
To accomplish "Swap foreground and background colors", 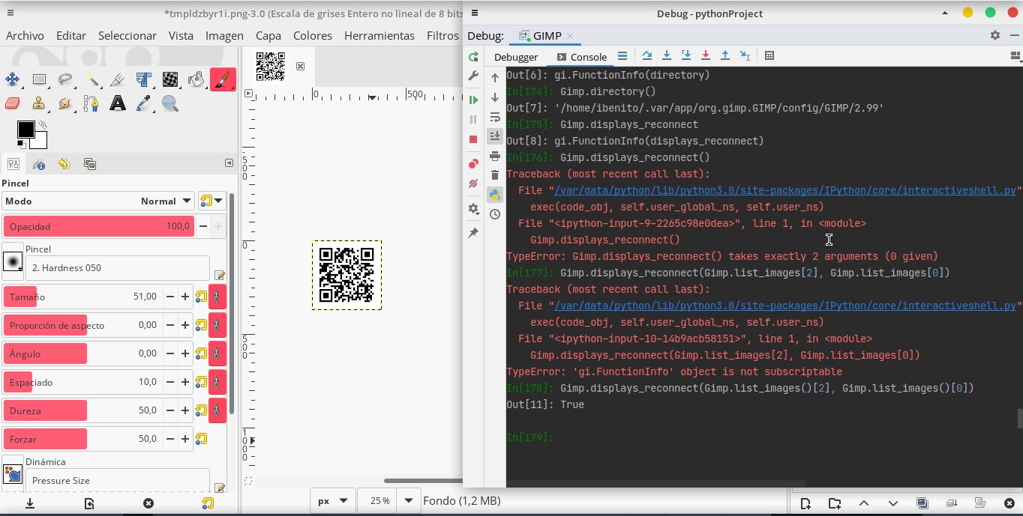I will [x=43, y=125].
